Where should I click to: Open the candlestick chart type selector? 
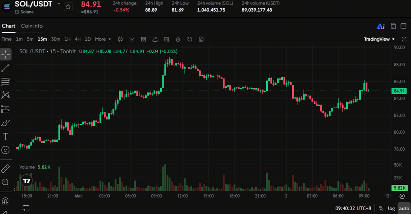121,39
